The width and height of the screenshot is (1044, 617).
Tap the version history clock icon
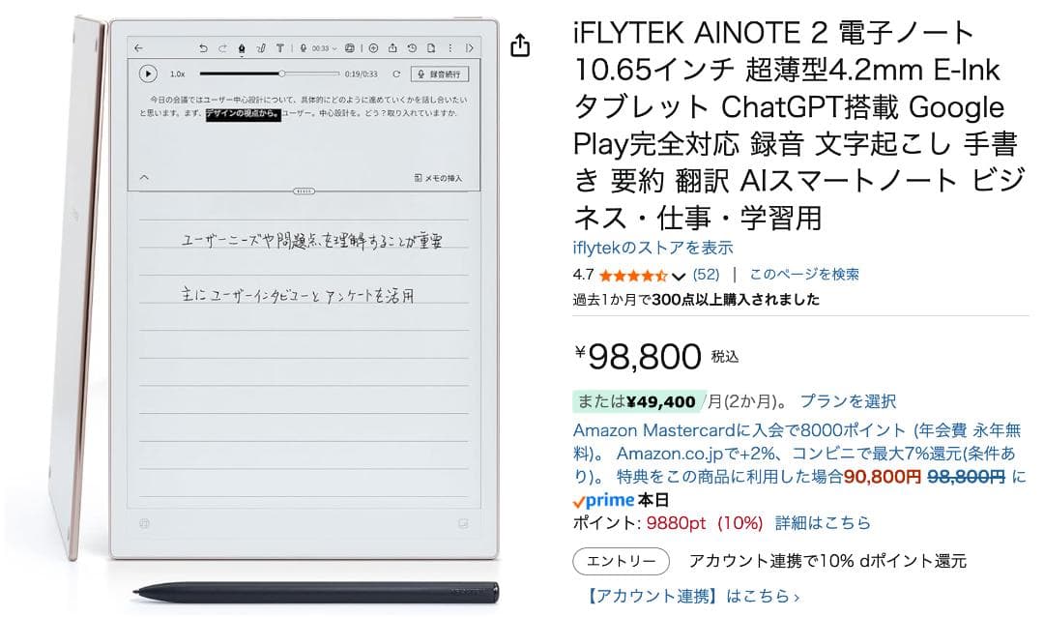coord(412,47)
